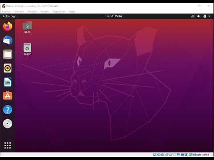The image size is (214, 160).
Task: Open LibreOffice Writer from the dock
Action: point(8,82)
